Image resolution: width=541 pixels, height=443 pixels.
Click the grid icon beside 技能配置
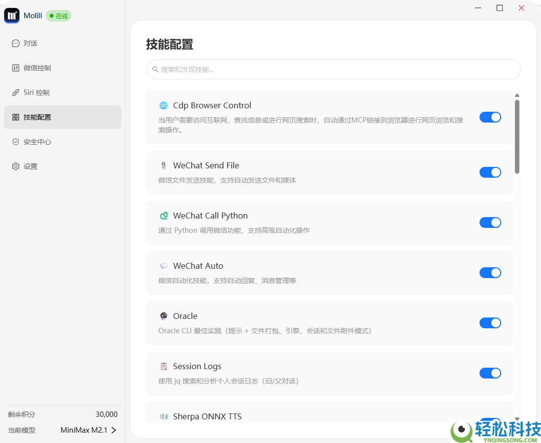[15, 117]
